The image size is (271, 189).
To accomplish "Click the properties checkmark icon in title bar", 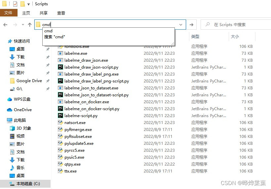I will (x=15, y=4).
